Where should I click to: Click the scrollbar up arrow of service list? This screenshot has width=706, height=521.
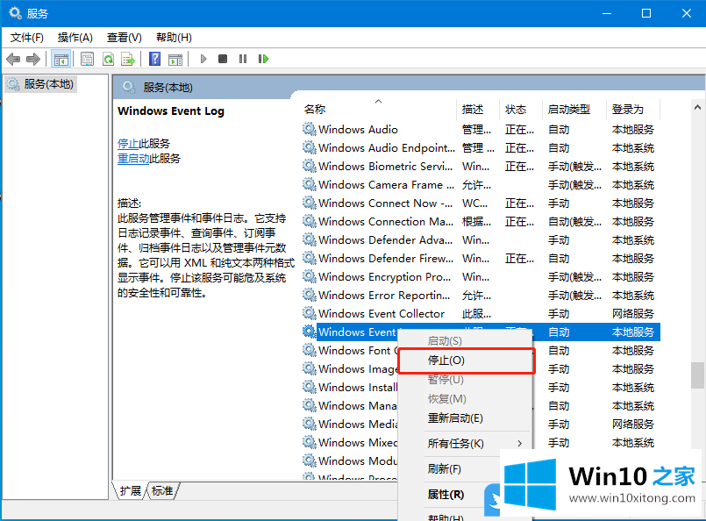pyautogui.click(x=697, y=108)
